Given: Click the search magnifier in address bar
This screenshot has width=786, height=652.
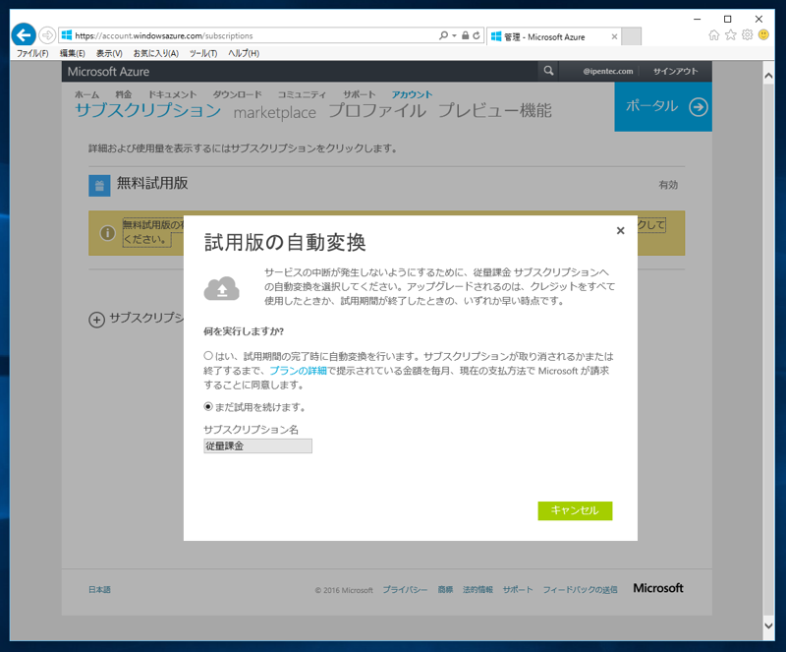Looking at the screenshot, I should [443, 35].
